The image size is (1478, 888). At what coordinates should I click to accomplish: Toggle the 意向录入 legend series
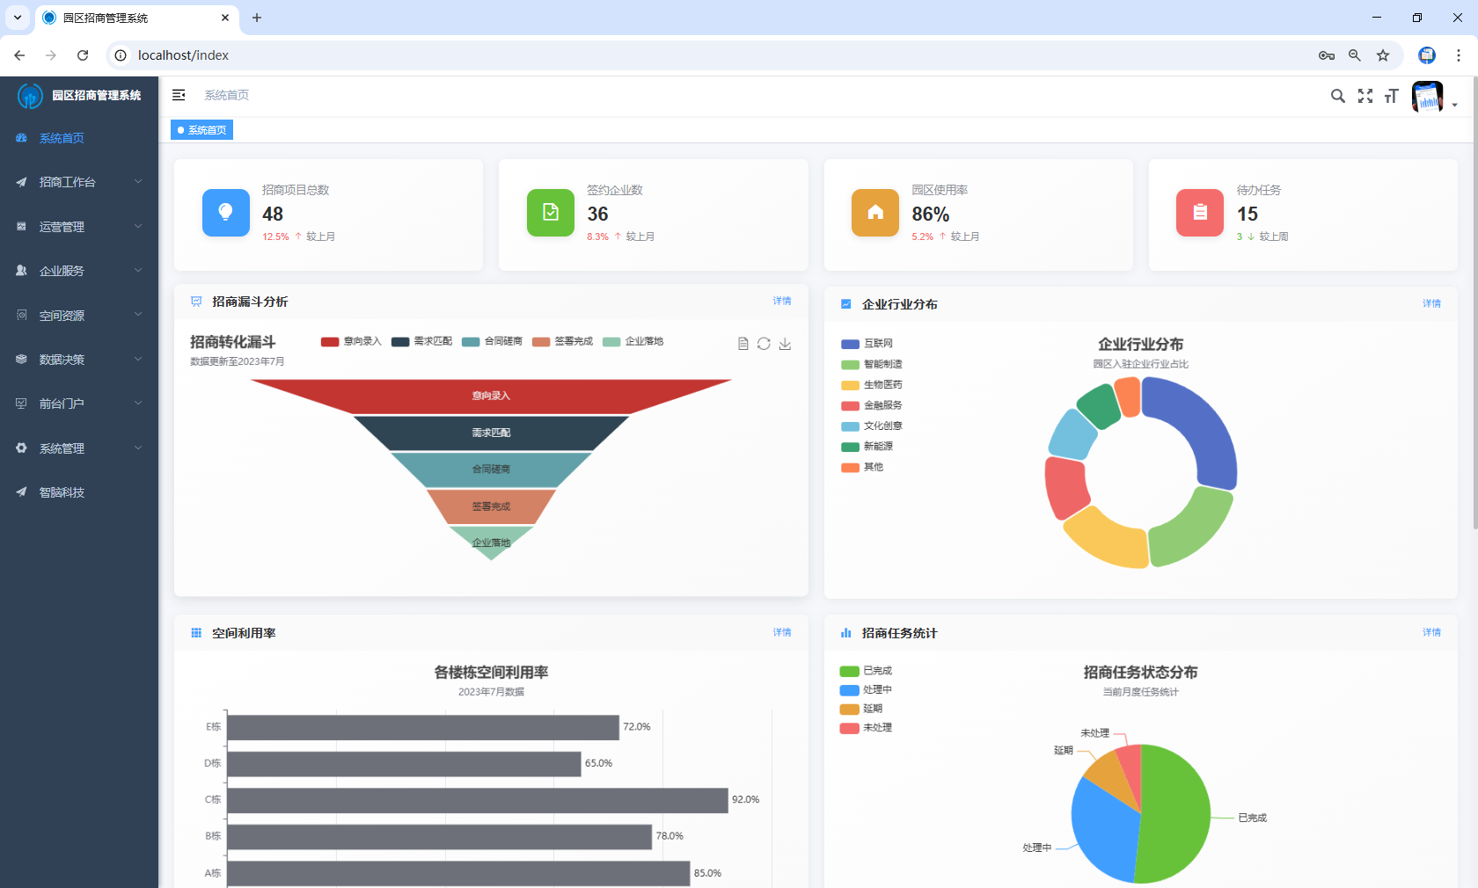(x=351, y=341)
